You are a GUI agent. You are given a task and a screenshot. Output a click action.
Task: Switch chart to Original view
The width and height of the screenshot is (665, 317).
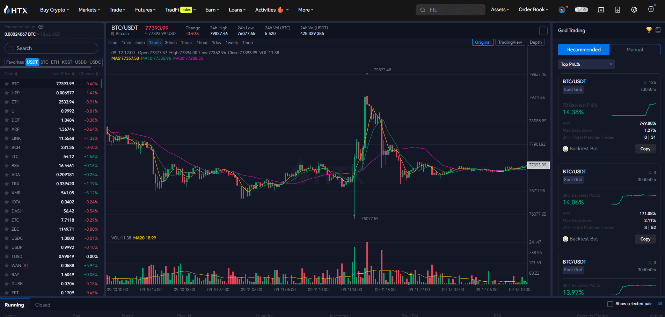point(483,42)
